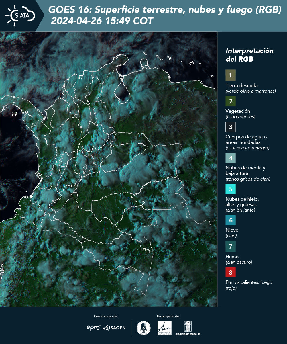Screen dimensions: 287x344
Task: Click the legend swatch numbered 4
Action: [231, 158]
